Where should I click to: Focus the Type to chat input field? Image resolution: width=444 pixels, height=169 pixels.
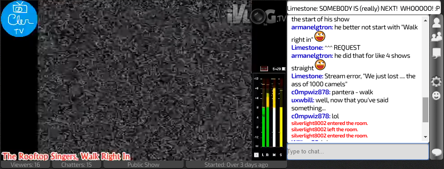tap(358, 152)
